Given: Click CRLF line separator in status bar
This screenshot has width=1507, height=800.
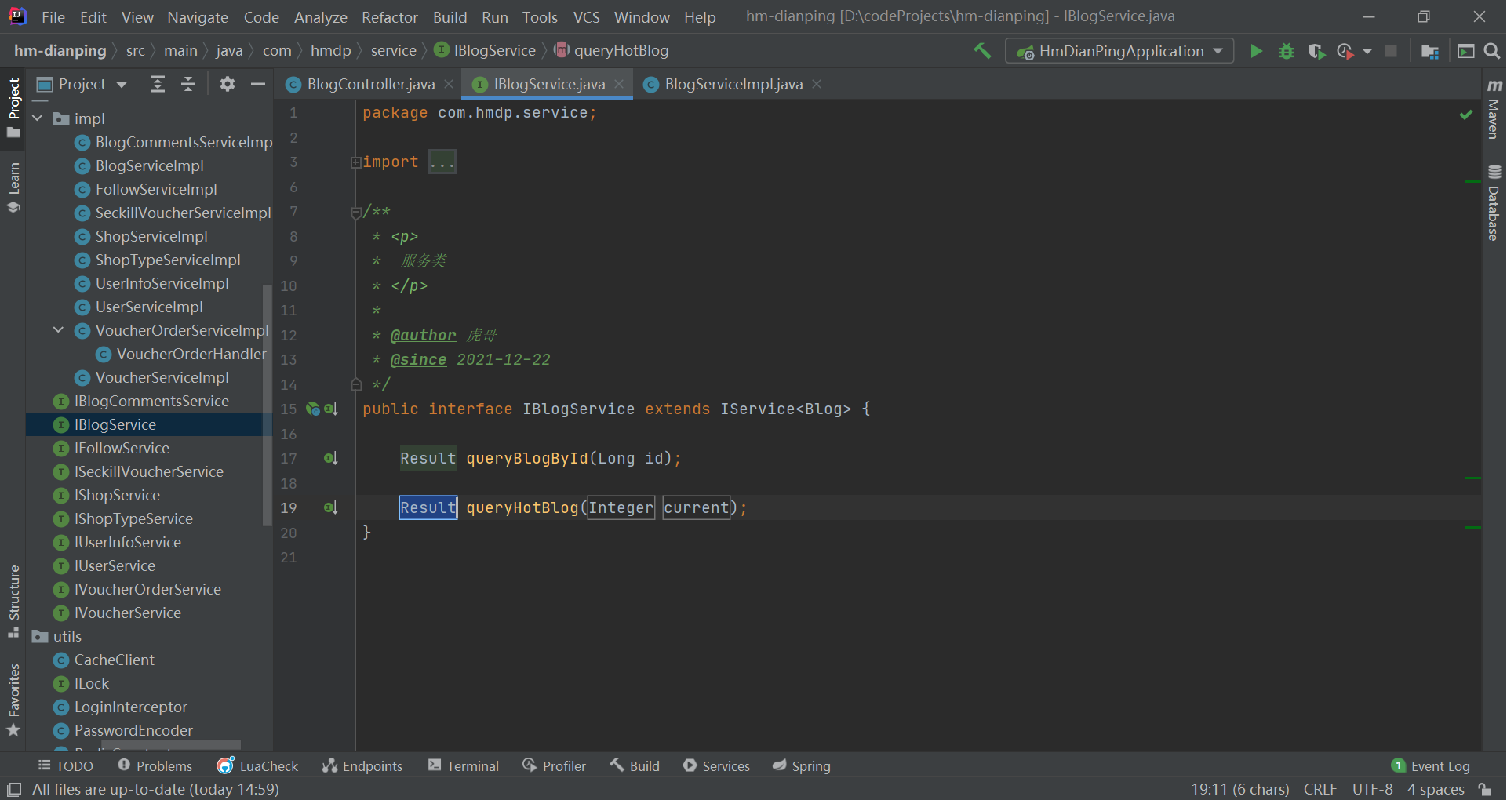Looking at the screenshot, I should coord(1320,789).
